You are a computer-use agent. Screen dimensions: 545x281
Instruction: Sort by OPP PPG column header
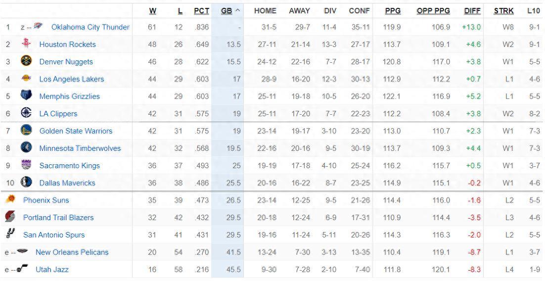(433, 10)
